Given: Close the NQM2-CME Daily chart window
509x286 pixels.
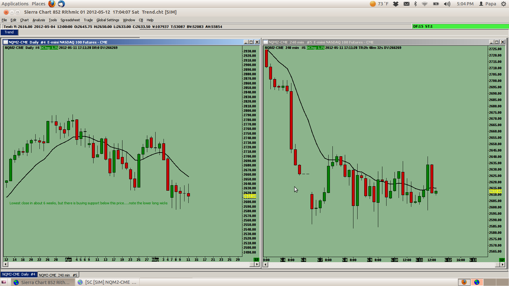Looking at the screenshot, I should (x=257, y=42).
